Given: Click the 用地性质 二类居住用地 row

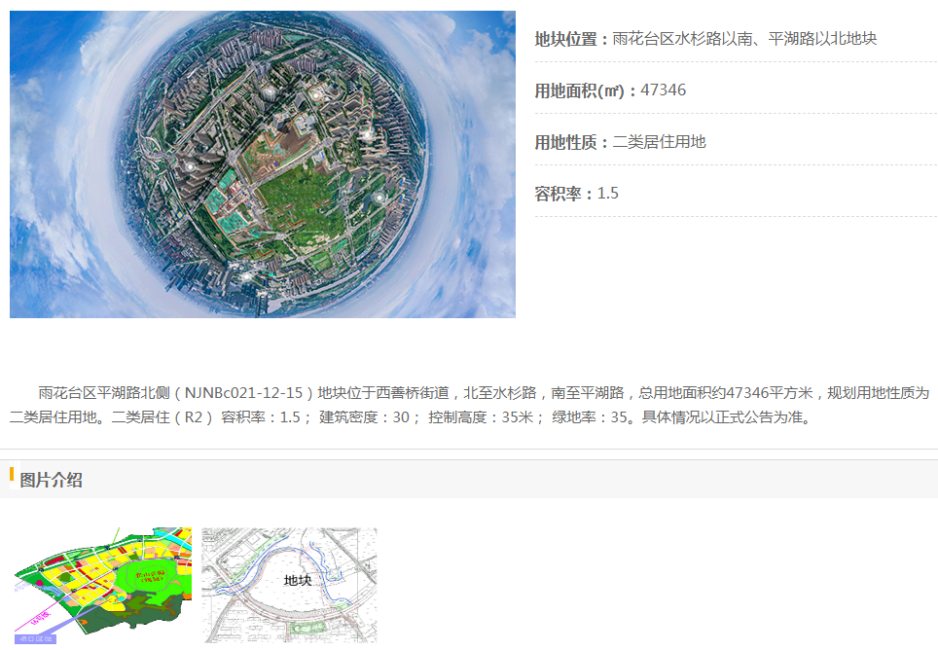Looking at the screenshot, I should pos(620,142).
